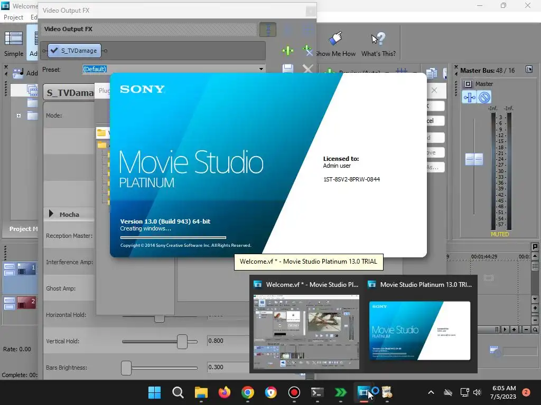Click the Show Me How icon
Viewport: 541px width, 405px height.
(x=336, y=38)
